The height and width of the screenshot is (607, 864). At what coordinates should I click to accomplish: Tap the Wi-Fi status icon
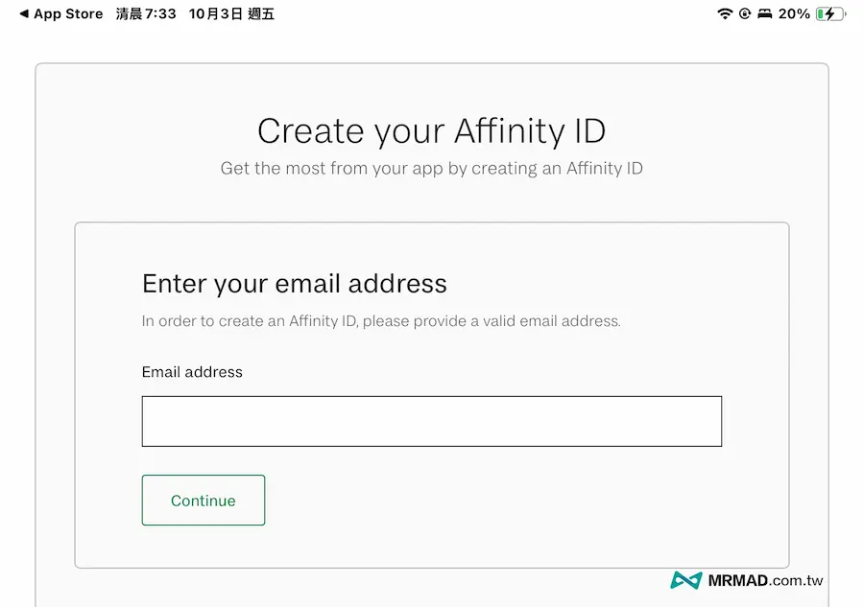pyautogui.click(x=726, y=13)
